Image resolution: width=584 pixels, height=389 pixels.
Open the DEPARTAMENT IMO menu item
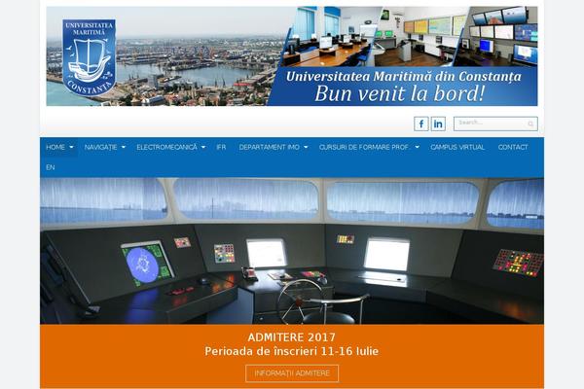pos(270,147)
